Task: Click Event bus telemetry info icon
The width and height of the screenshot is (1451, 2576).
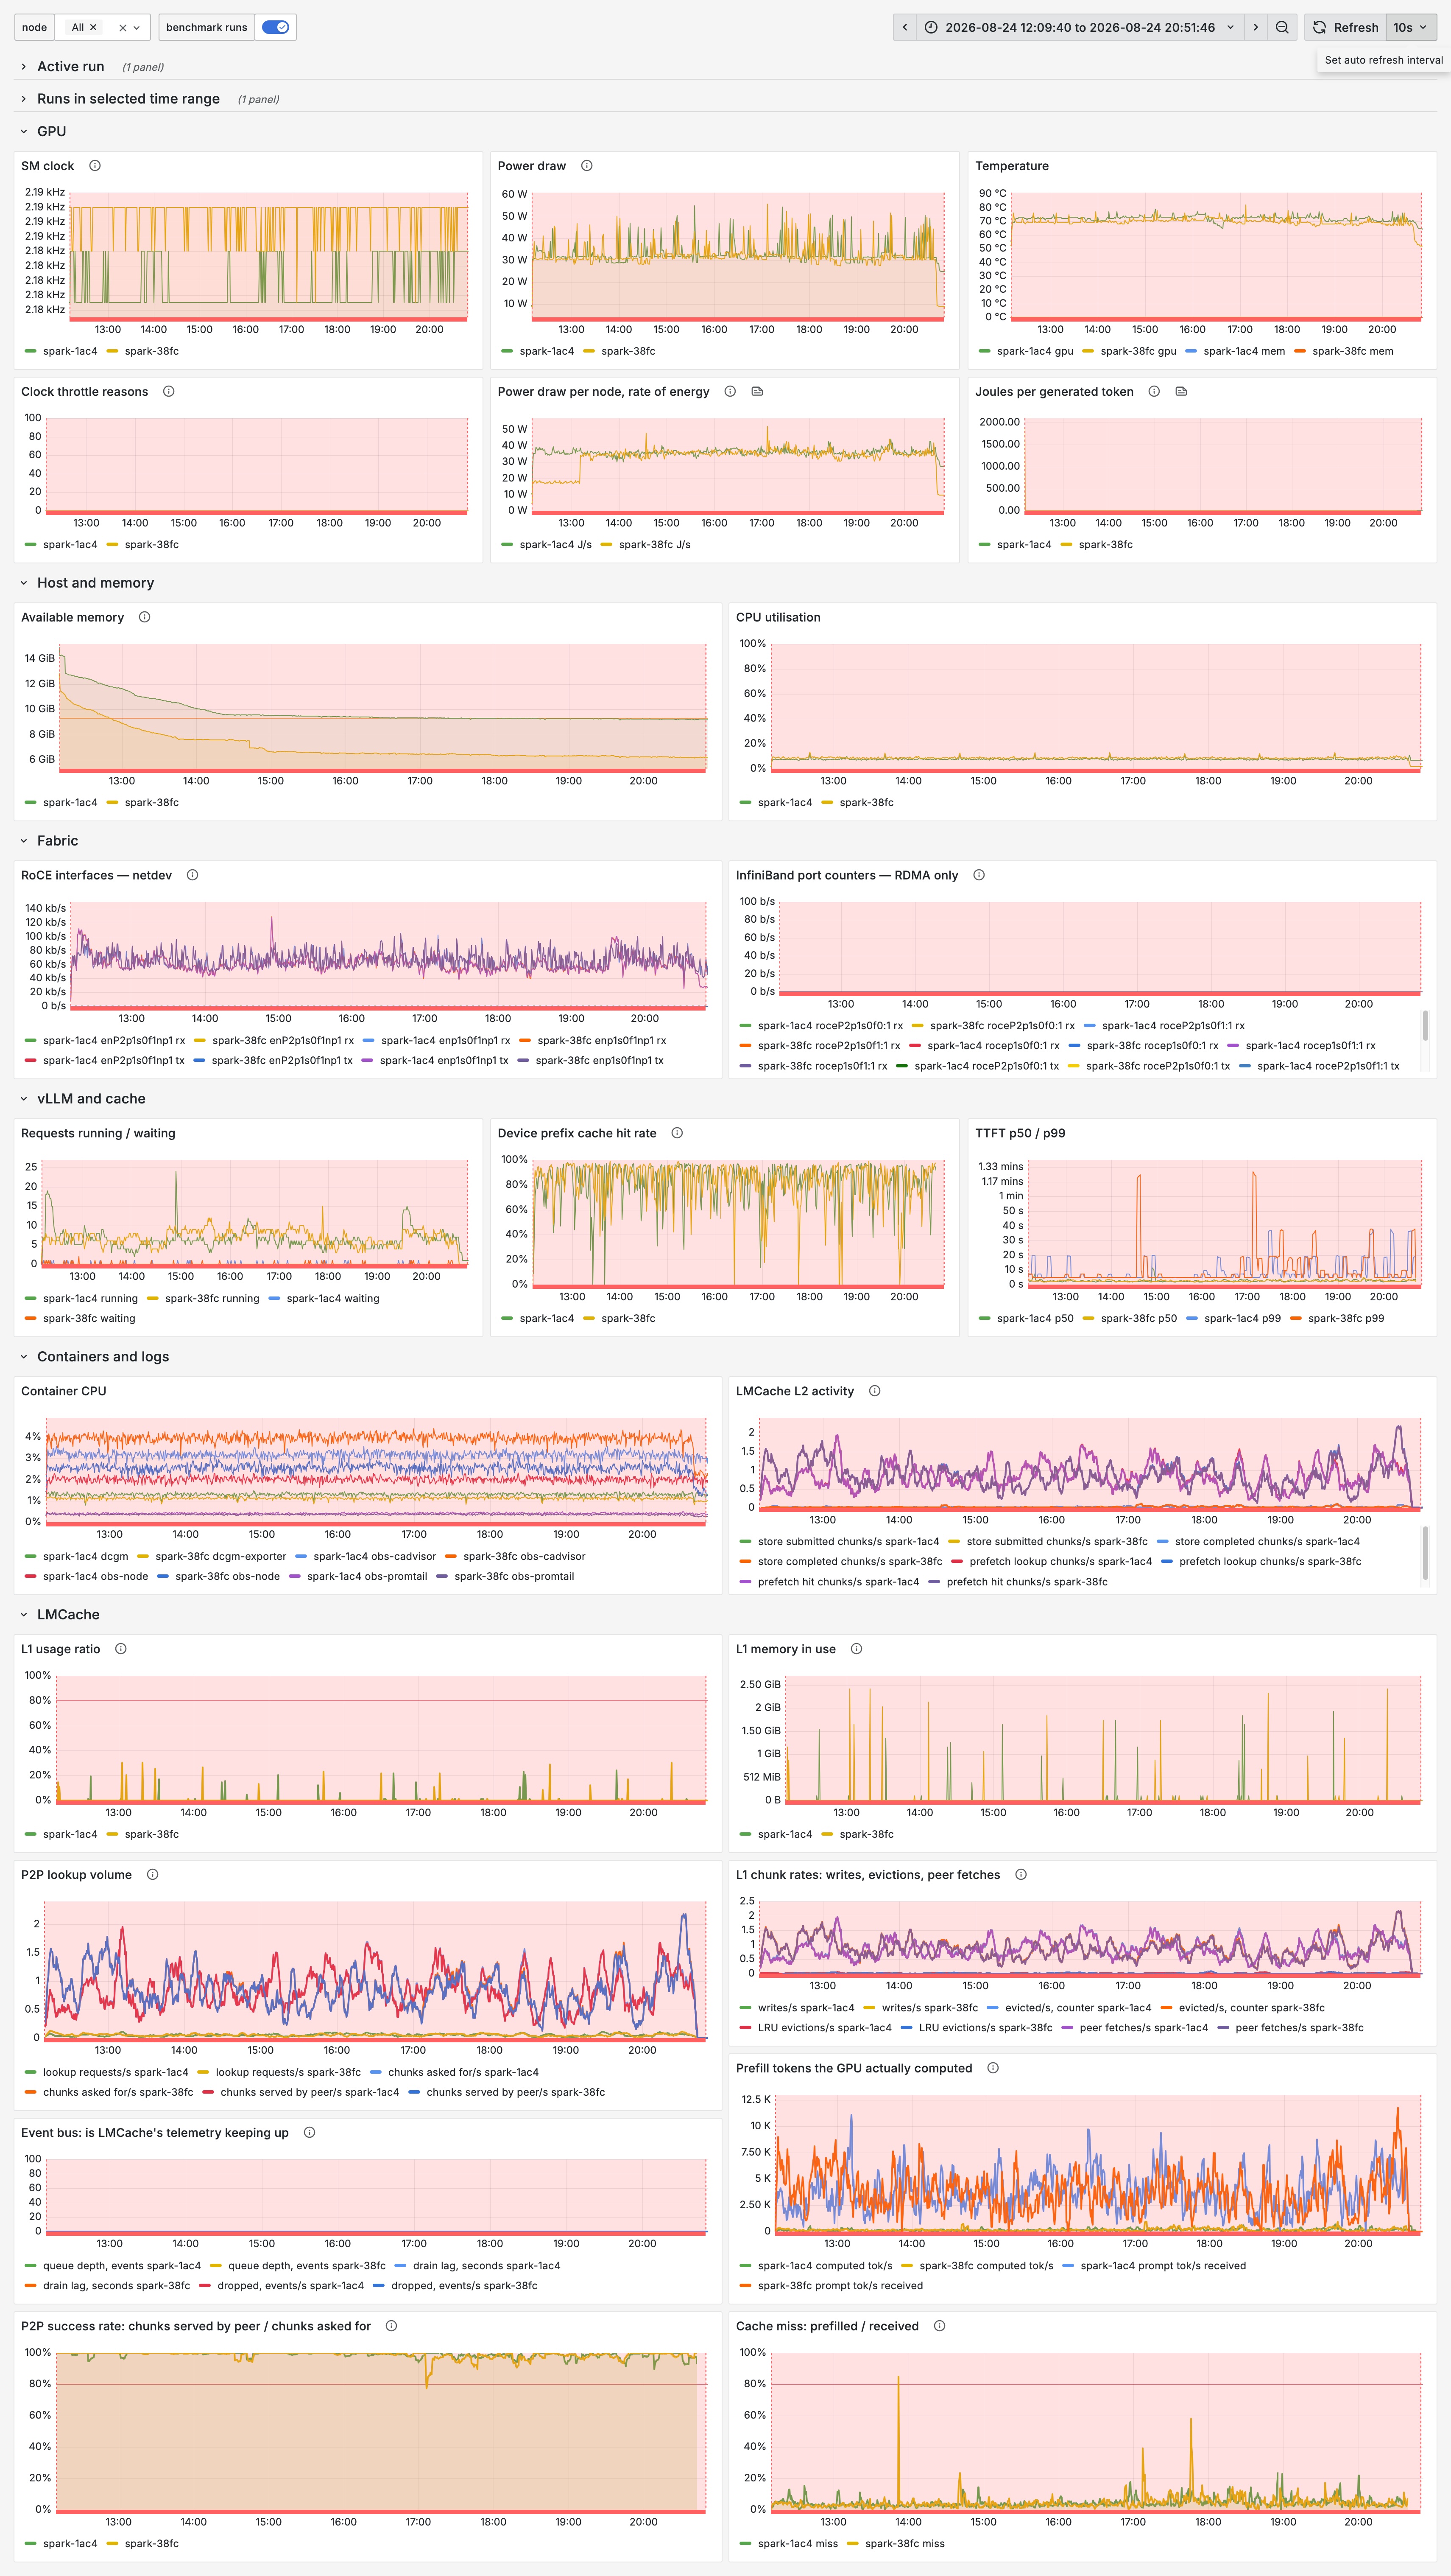Action: click(310, 2133)
